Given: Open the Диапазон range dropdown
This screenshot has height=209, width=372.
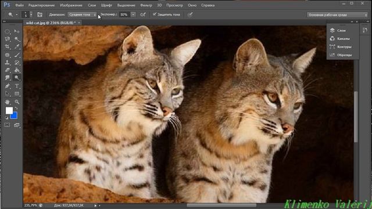Looking at the screenshot, I should [x=82, y=15].
